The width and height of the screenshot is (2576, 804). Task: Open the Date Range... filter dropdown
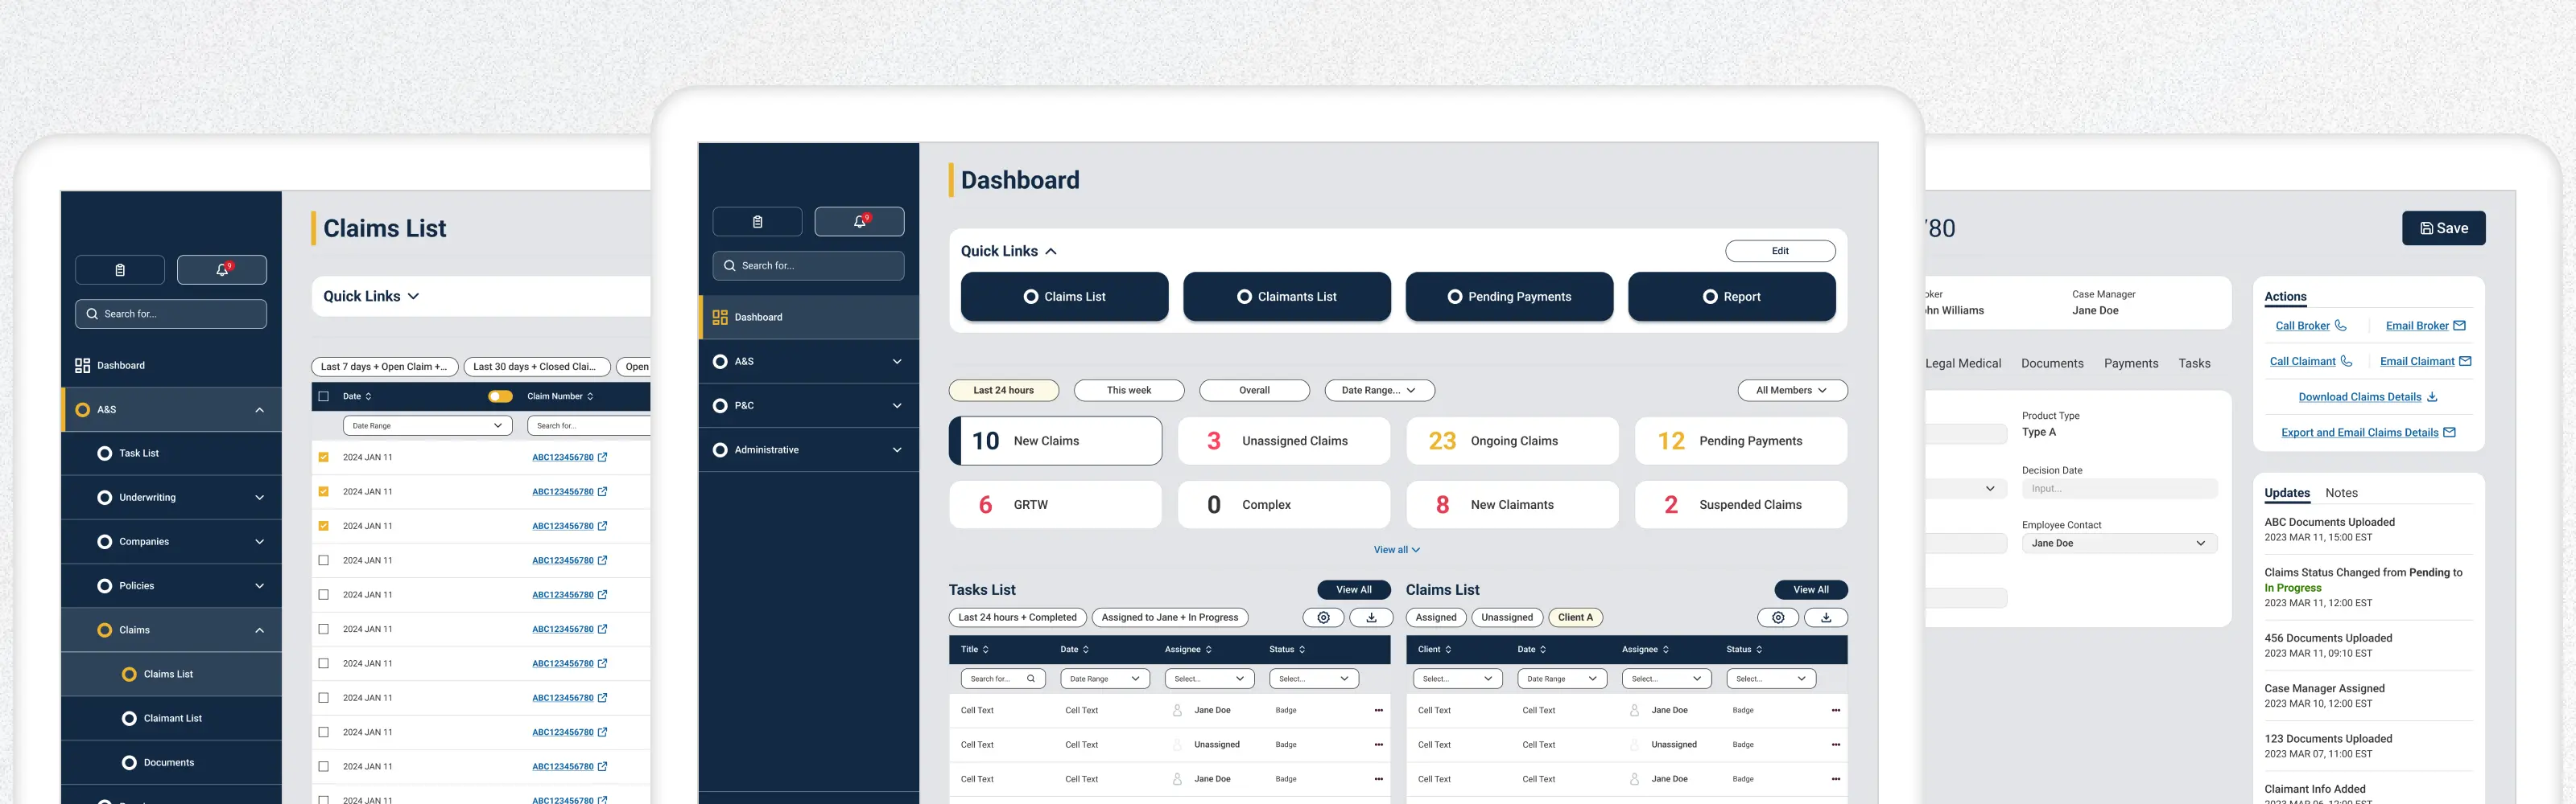[1379, 391]
